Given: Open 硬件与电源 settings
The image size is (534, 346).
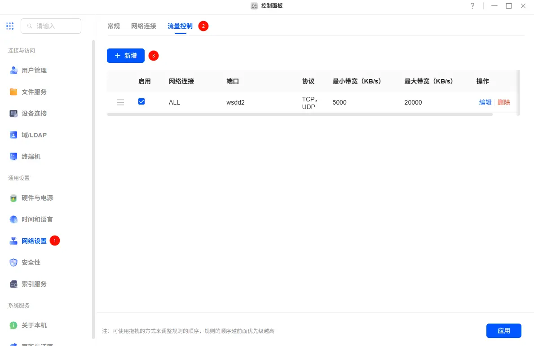Looking at the screenshot, I should [x=37, y=198].
